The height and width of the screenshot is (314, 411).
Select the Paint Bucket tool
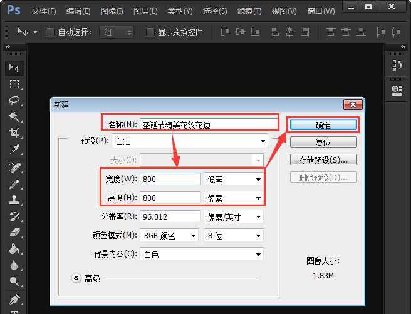(14, 249)
